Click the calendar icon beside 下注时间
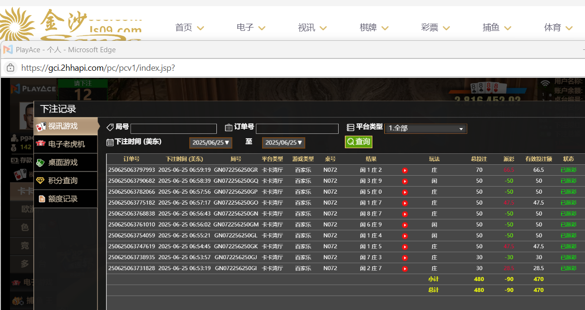585x310 pixels. [110, 142]
